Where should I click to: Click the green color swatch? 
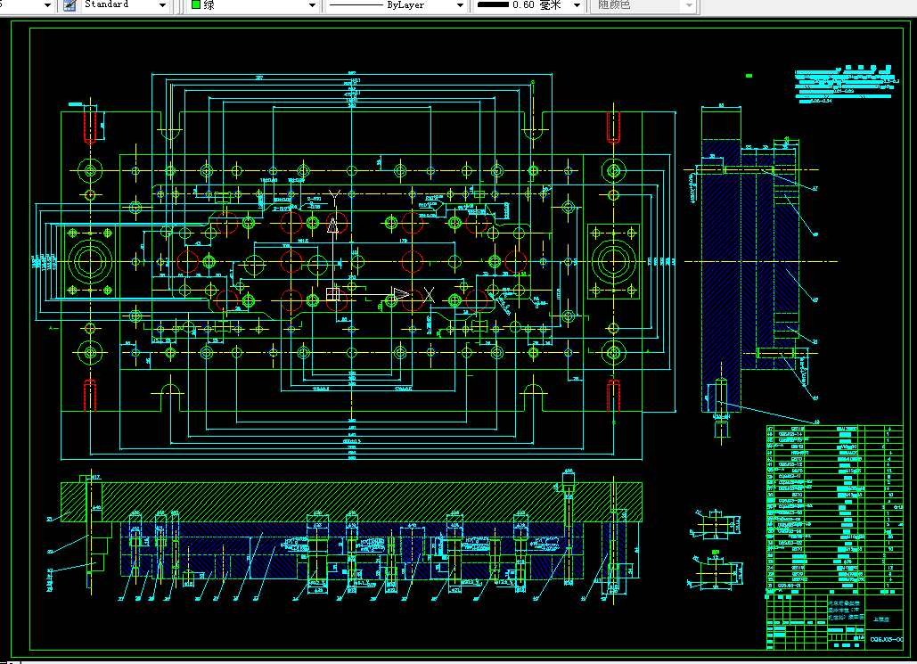[196, 4]
